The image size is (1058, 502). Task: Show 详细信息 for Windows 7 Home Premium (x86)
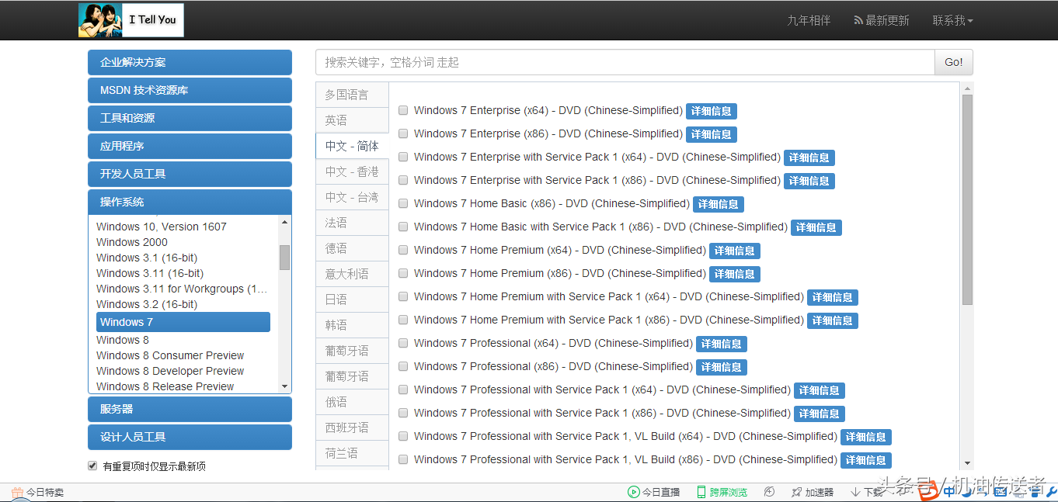pos(735,274)
